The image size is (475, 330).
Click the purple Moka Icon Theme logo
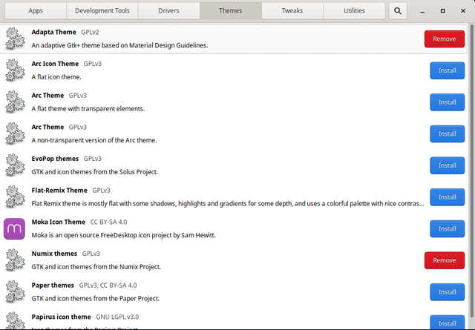click(x=14, y=228)
